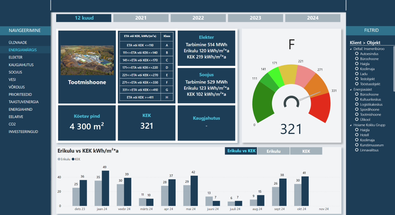Select Tootmishoone in the object filter
Image resolution: width=395 pixels, height=215 pixels.
(x=357, y=115)
